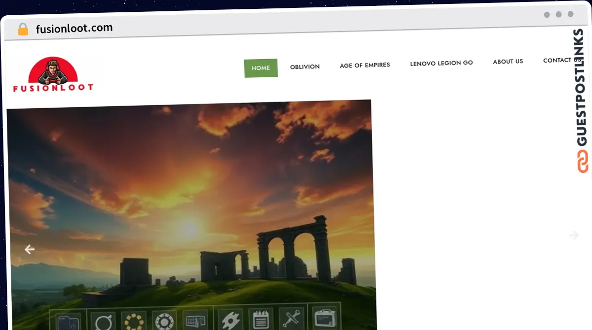Screen dimensions: 592x330
Task: Advance slider with the right arrow
Action: click(x=573, y=235)
